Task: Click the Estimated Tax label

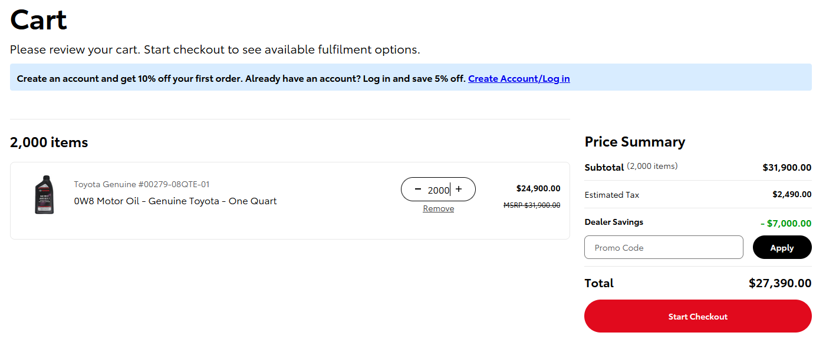Action: click(611, 195)
